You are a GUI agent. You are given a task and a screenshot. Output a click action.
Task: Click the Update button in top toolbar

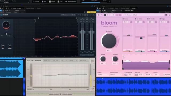tap(36, 2)
